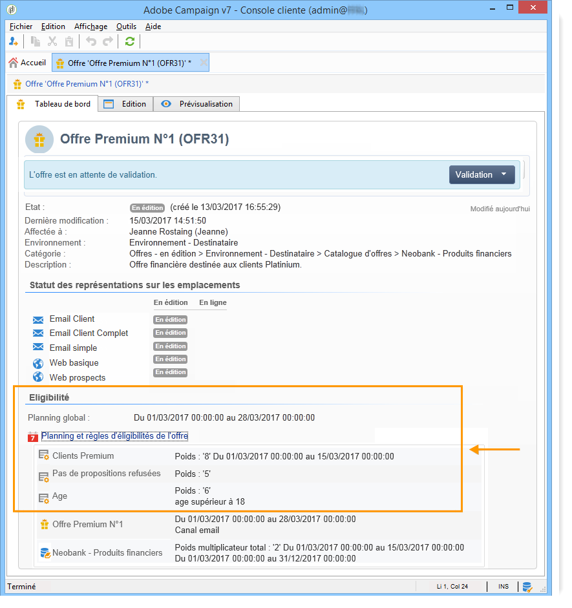The image size is (572, 608).
Task: Click the large gift icon beside offer title
Action: pyautogui.click(x=39, y=140)
